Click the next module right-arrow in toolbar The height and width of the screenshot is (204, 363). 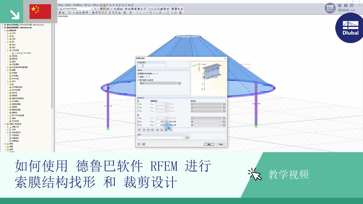[98, 9]
